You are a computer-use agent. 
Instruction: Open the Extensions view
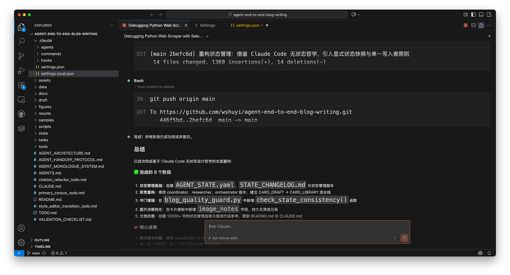[x=21, y=85]
